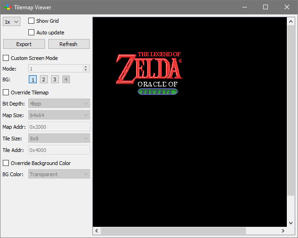Close the Tilemap Viewer window
Screen dimensions: 298x238
[x=287, y=7]
